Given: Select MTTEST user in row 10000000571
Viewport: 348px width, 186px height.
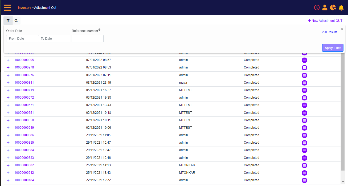Looking at the screenshot, I should point(186,105).
